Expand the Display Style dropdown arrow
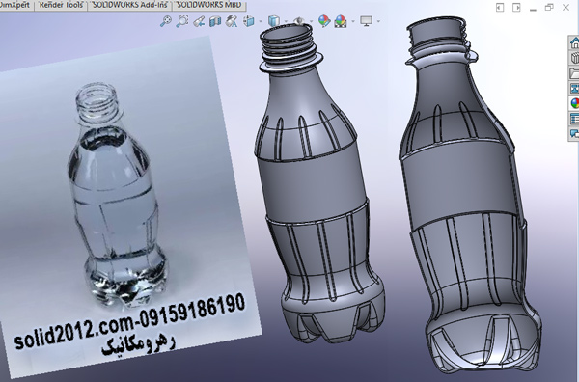 pos(286,21)
